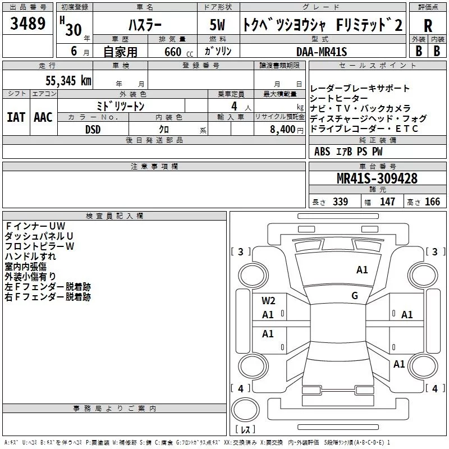Select the fuel type ガソリン
Screen dimensions: 449x449
(x=218, y=51)
